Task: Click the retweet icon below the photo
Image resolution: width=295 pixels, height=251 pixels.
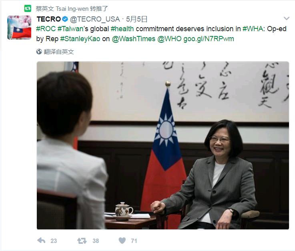Action: pyautogui.click(x=82, y=241)
